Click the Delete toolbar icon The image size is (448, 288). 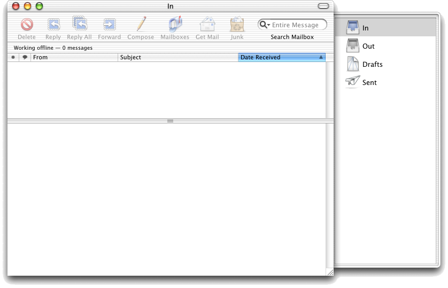click(x=27, y=25)
